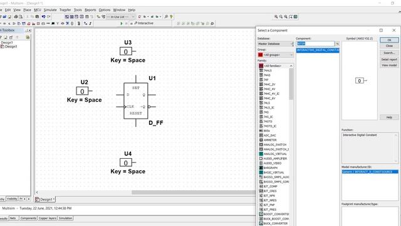Image resolution: width=401 pixels, height=226 pixels.
Task: Click the Help question mark toolbar icon
Action: (x=171, y=17)
